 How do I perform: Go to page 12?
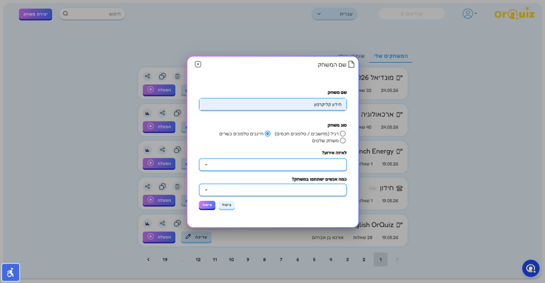198,260
